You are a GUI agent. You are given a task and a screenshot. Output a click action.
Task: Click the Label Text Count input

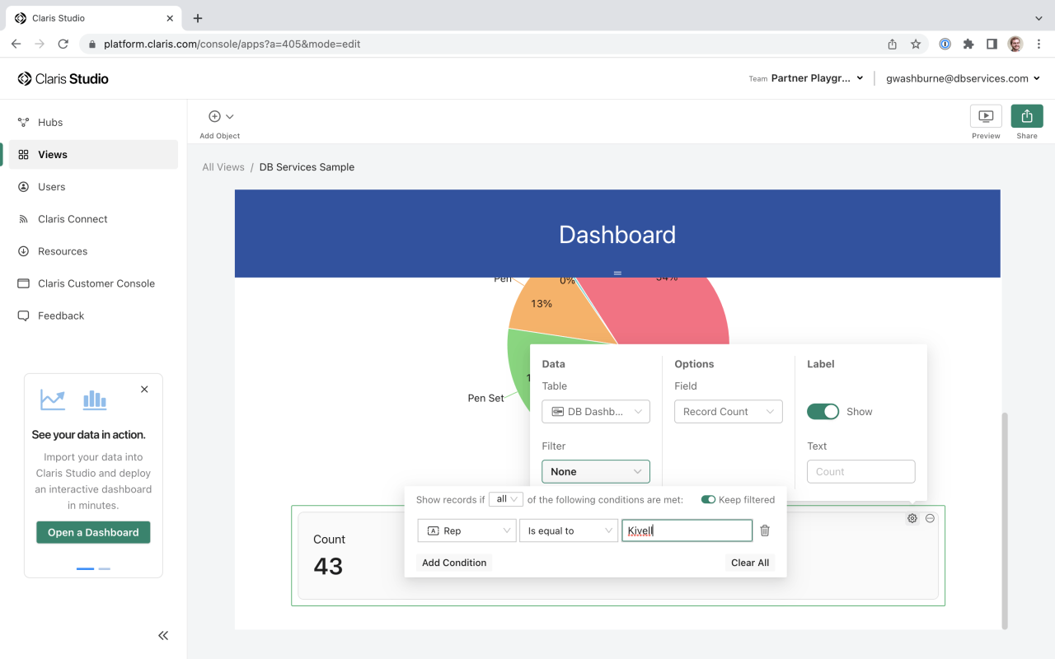tap(860, 471)
